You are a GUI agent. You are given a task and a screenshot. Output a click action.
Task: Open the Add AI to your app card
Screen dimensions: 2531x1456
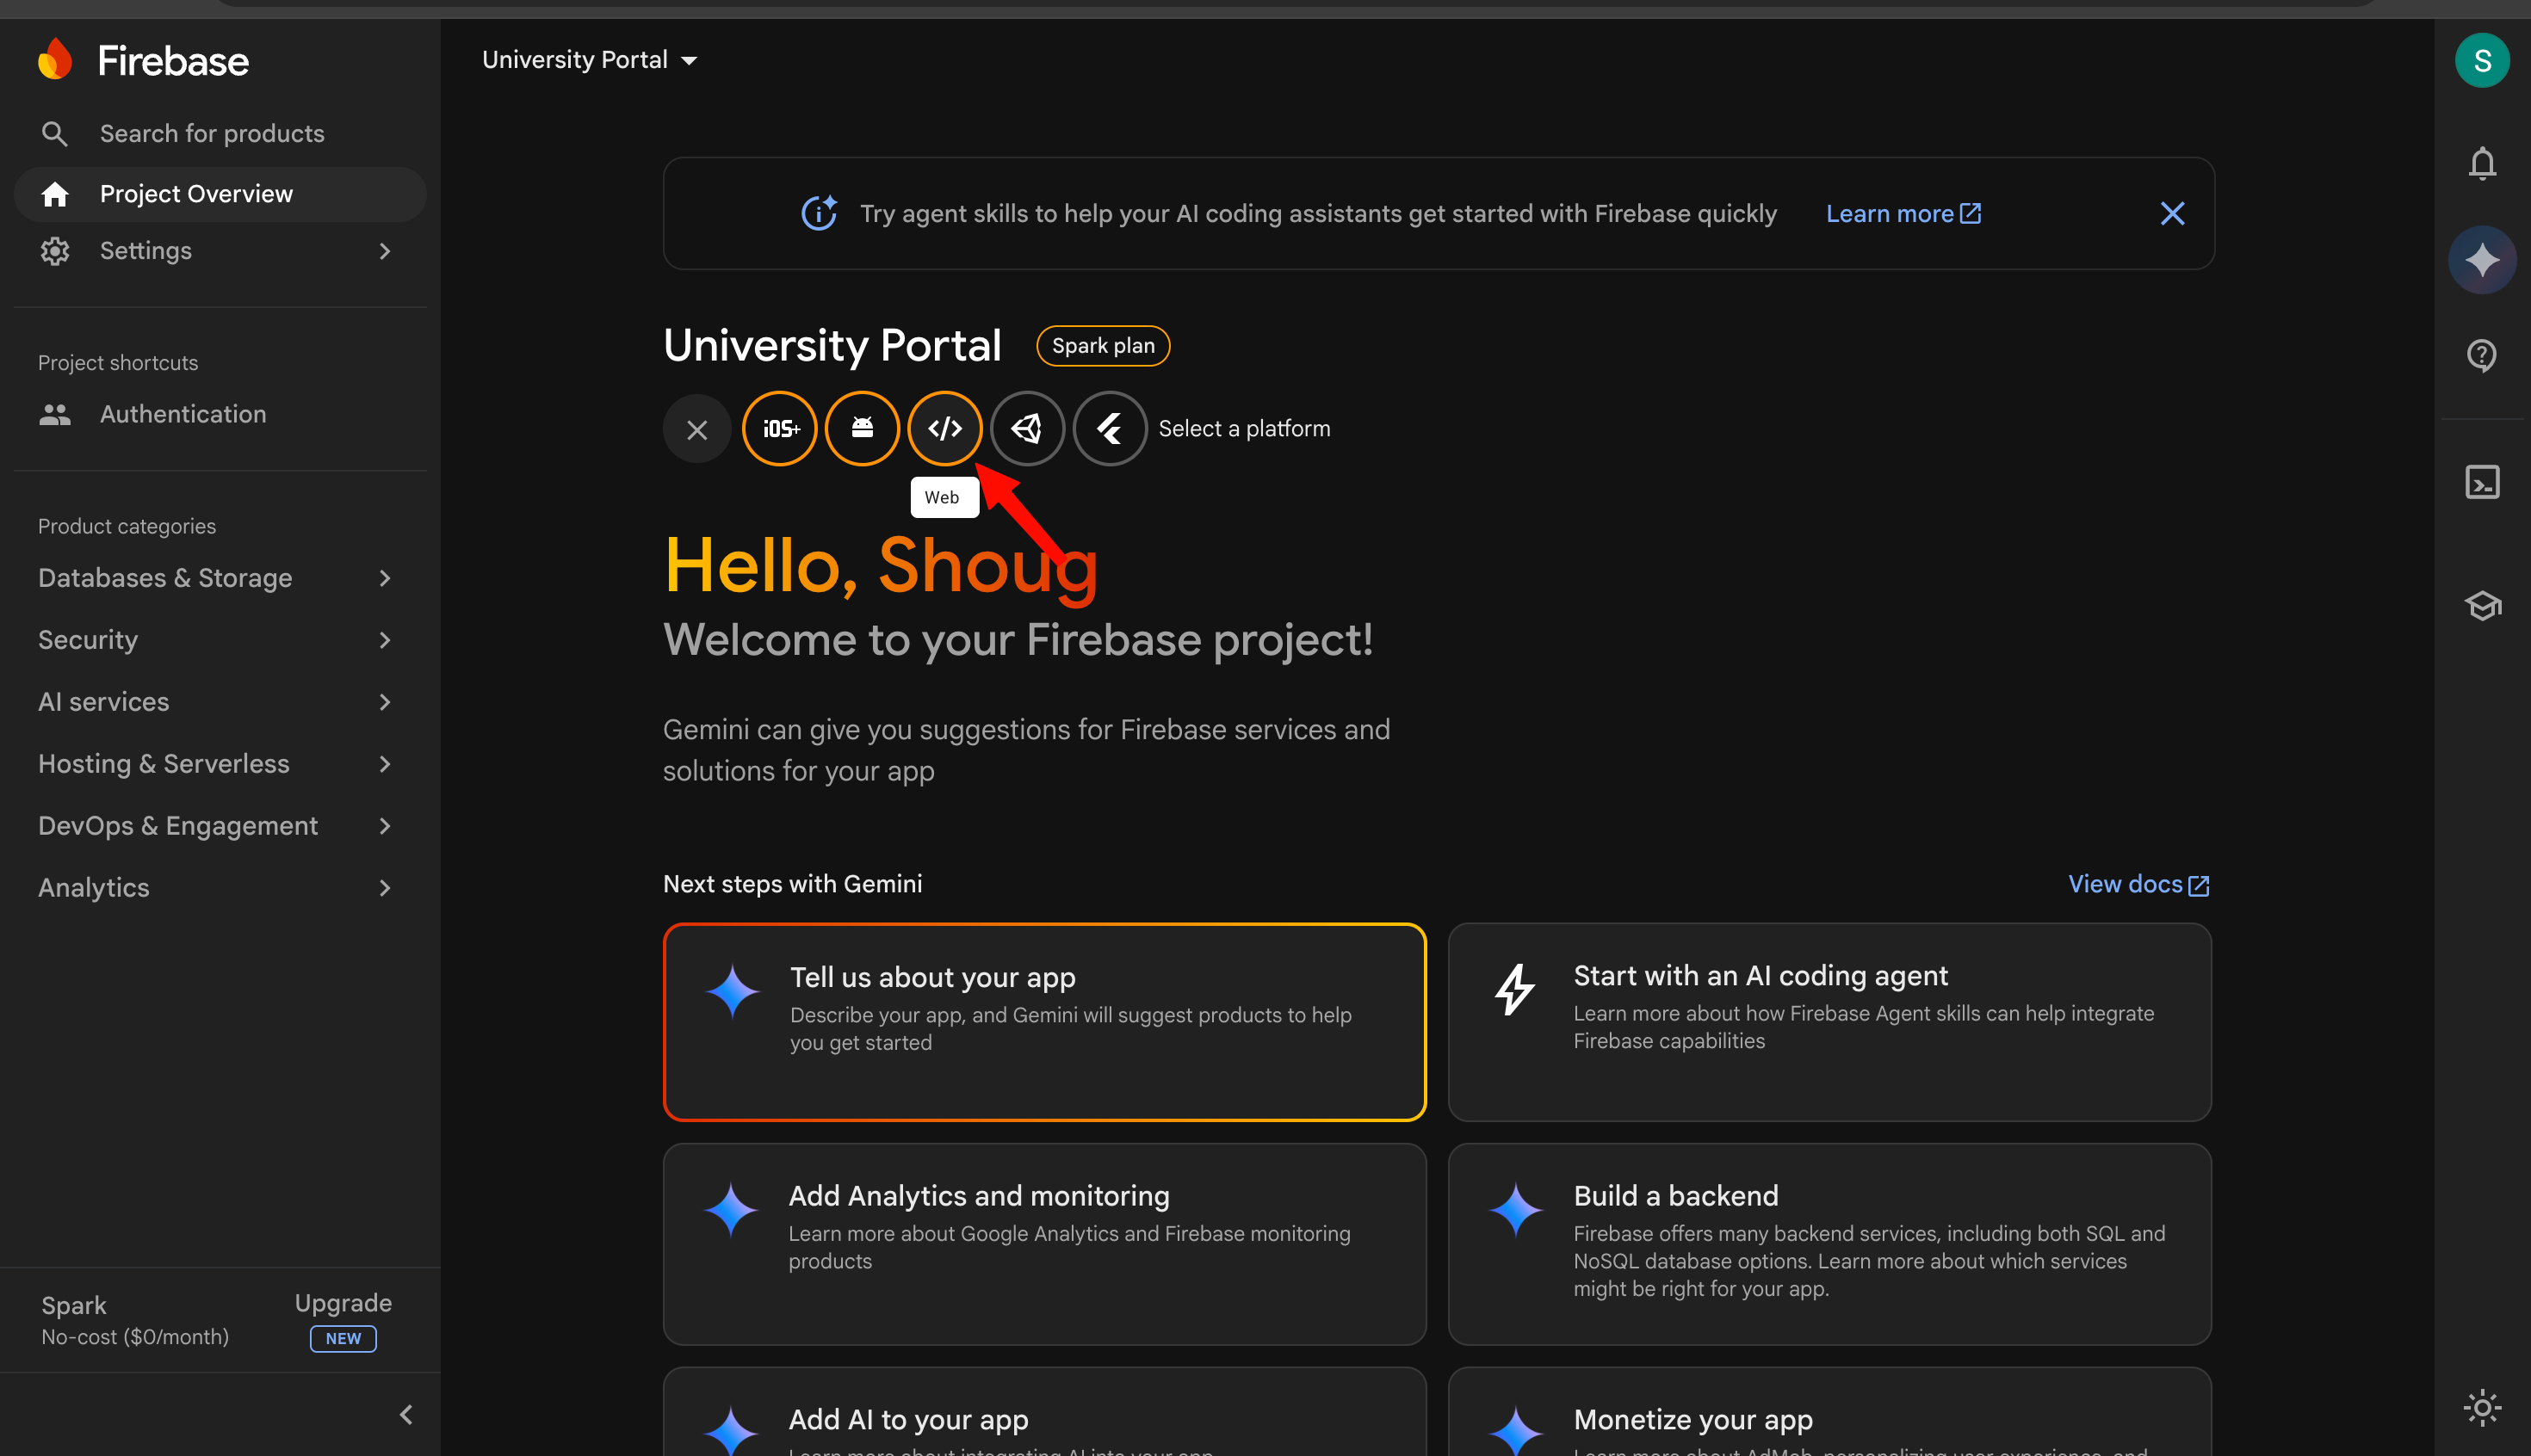[1044, 1412]
